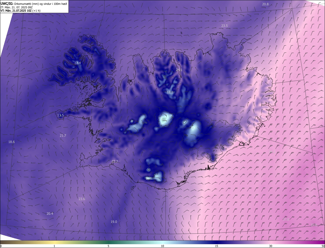Image resolution: width=325 pixels, height=248 pixels.
Task: Click the 19.0 value label
Action: coord(114,222)
